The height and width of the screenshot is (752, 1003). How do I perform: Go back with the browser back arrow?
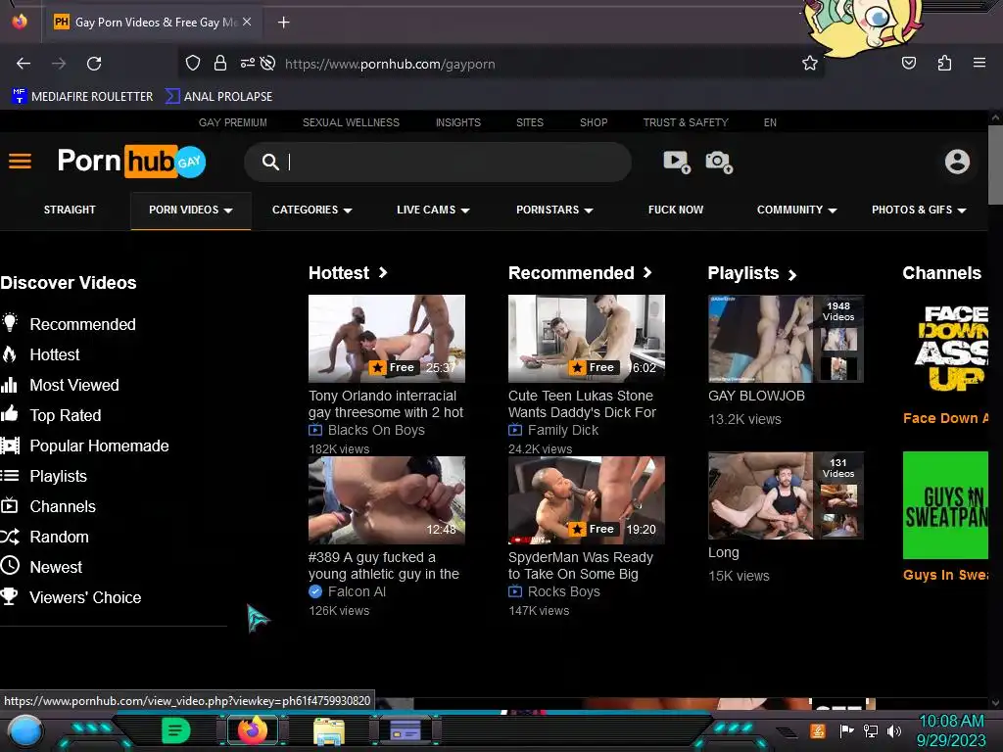24,64
